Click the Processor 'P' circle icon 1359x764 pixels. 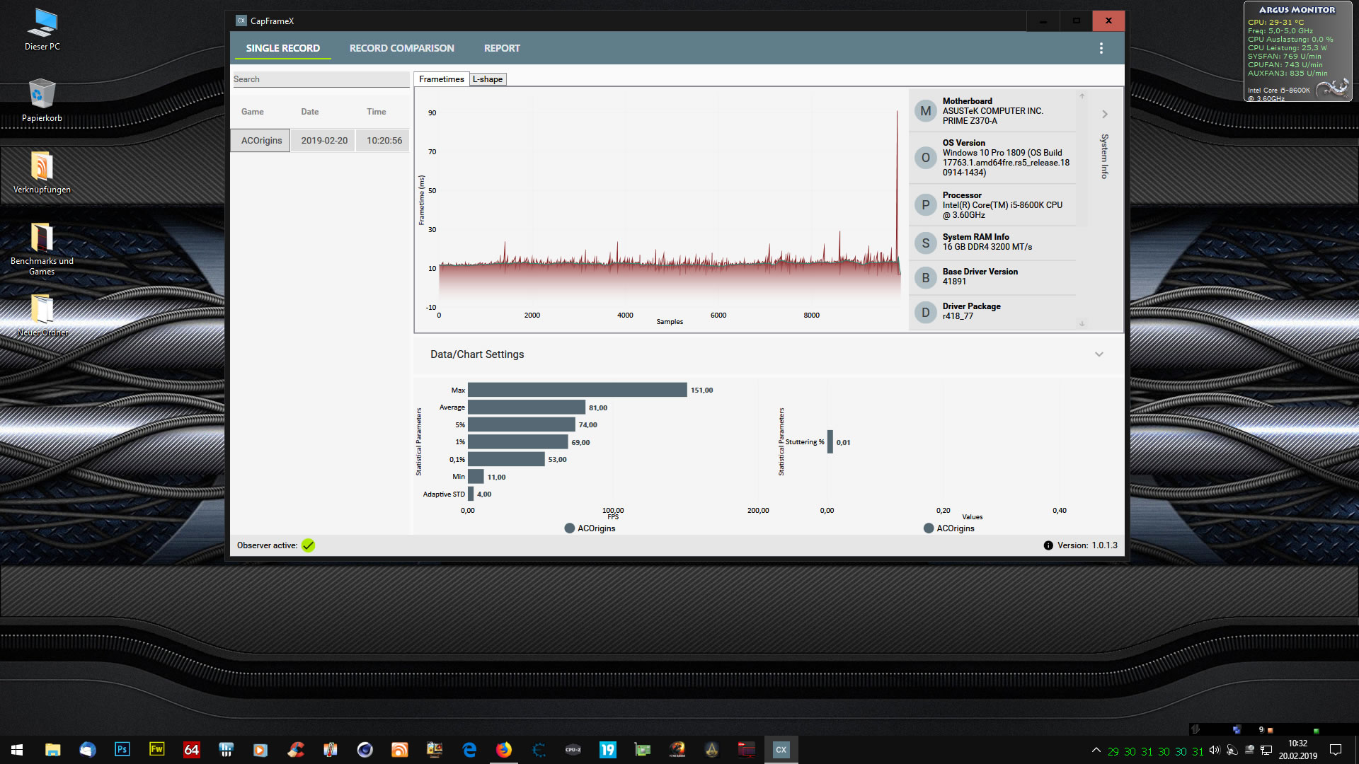925,205
